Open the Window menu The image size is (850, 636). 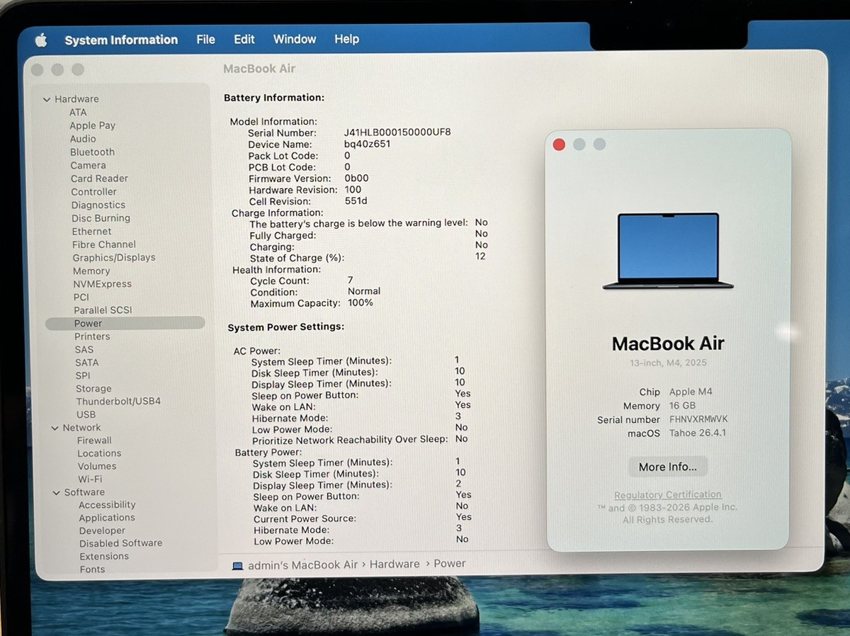pos(295,39)
